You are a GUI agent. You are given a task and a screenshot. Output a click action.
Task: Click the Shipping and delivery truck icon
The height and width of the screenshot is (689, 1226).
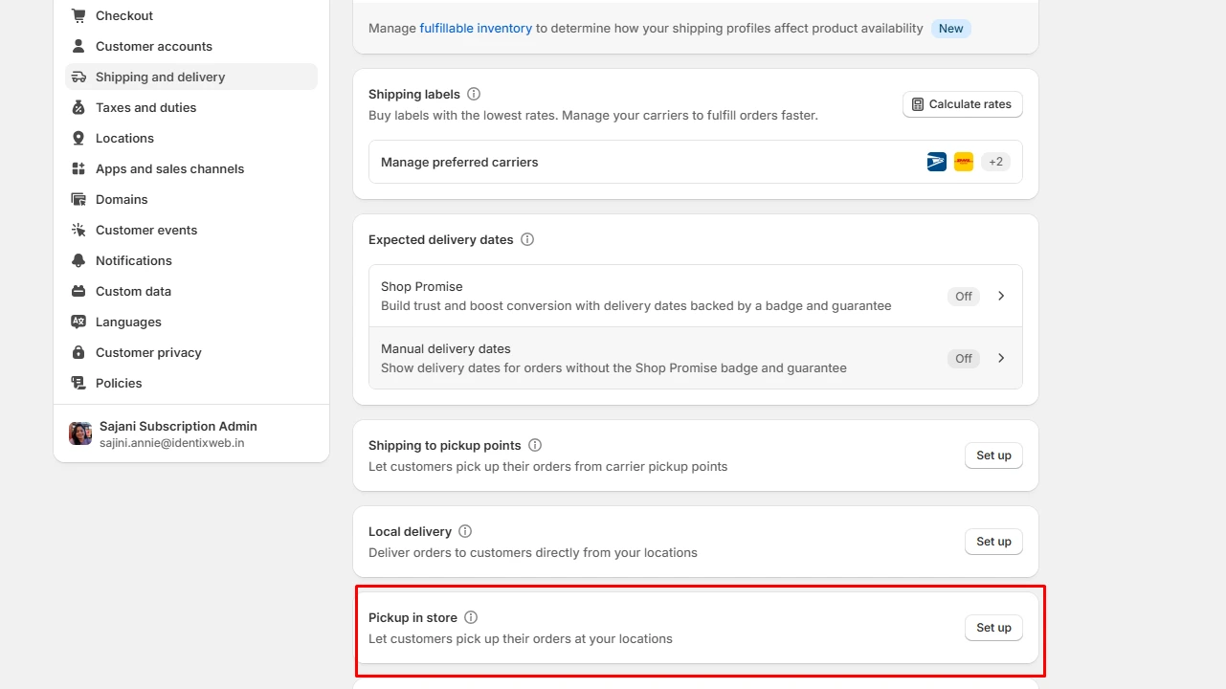point(78,77)
